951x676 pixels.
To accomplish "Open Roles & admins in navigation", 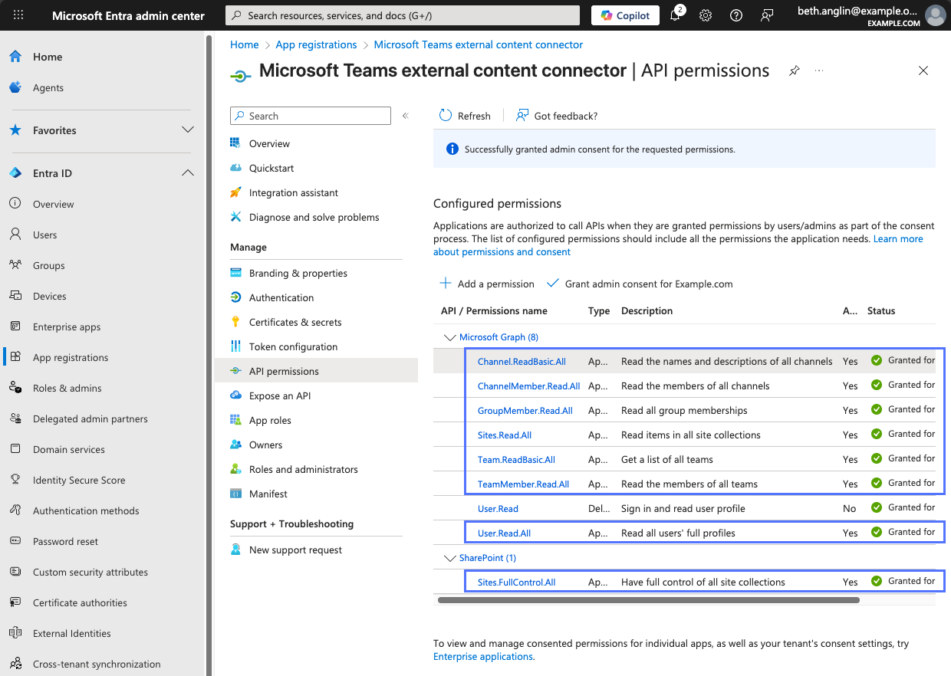I will point(67,388).
